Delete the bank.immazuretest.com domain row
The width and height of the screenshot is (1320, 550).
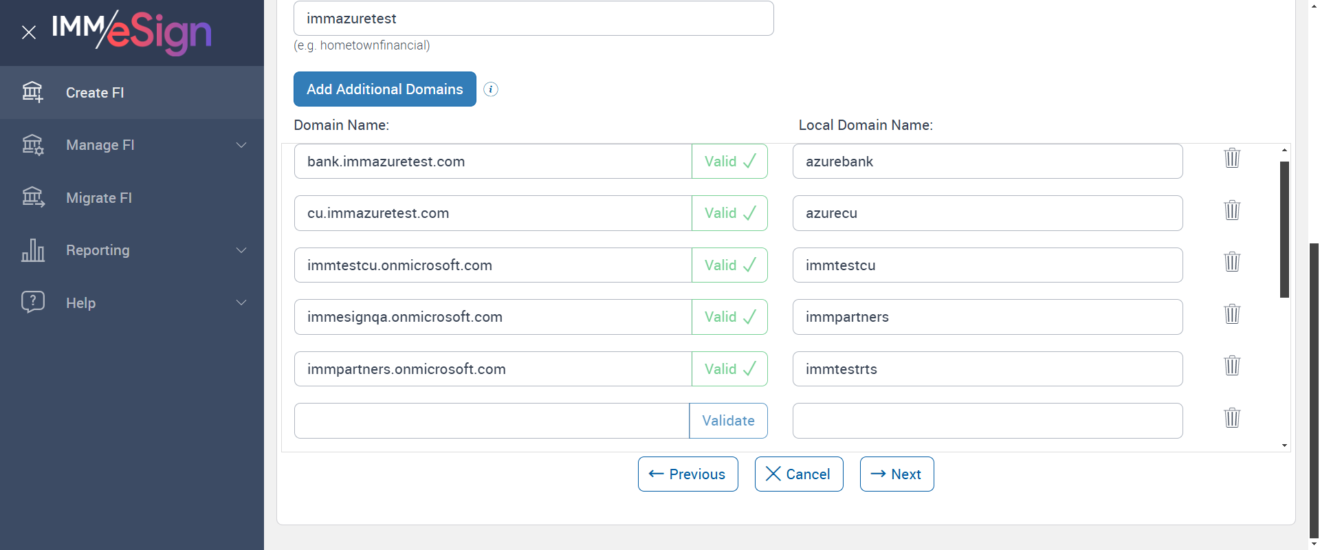coord(1231,158)
